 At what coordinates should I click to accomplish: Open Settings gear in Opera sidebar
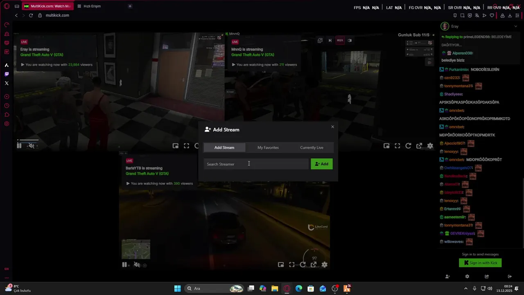[x=7, y=124]
